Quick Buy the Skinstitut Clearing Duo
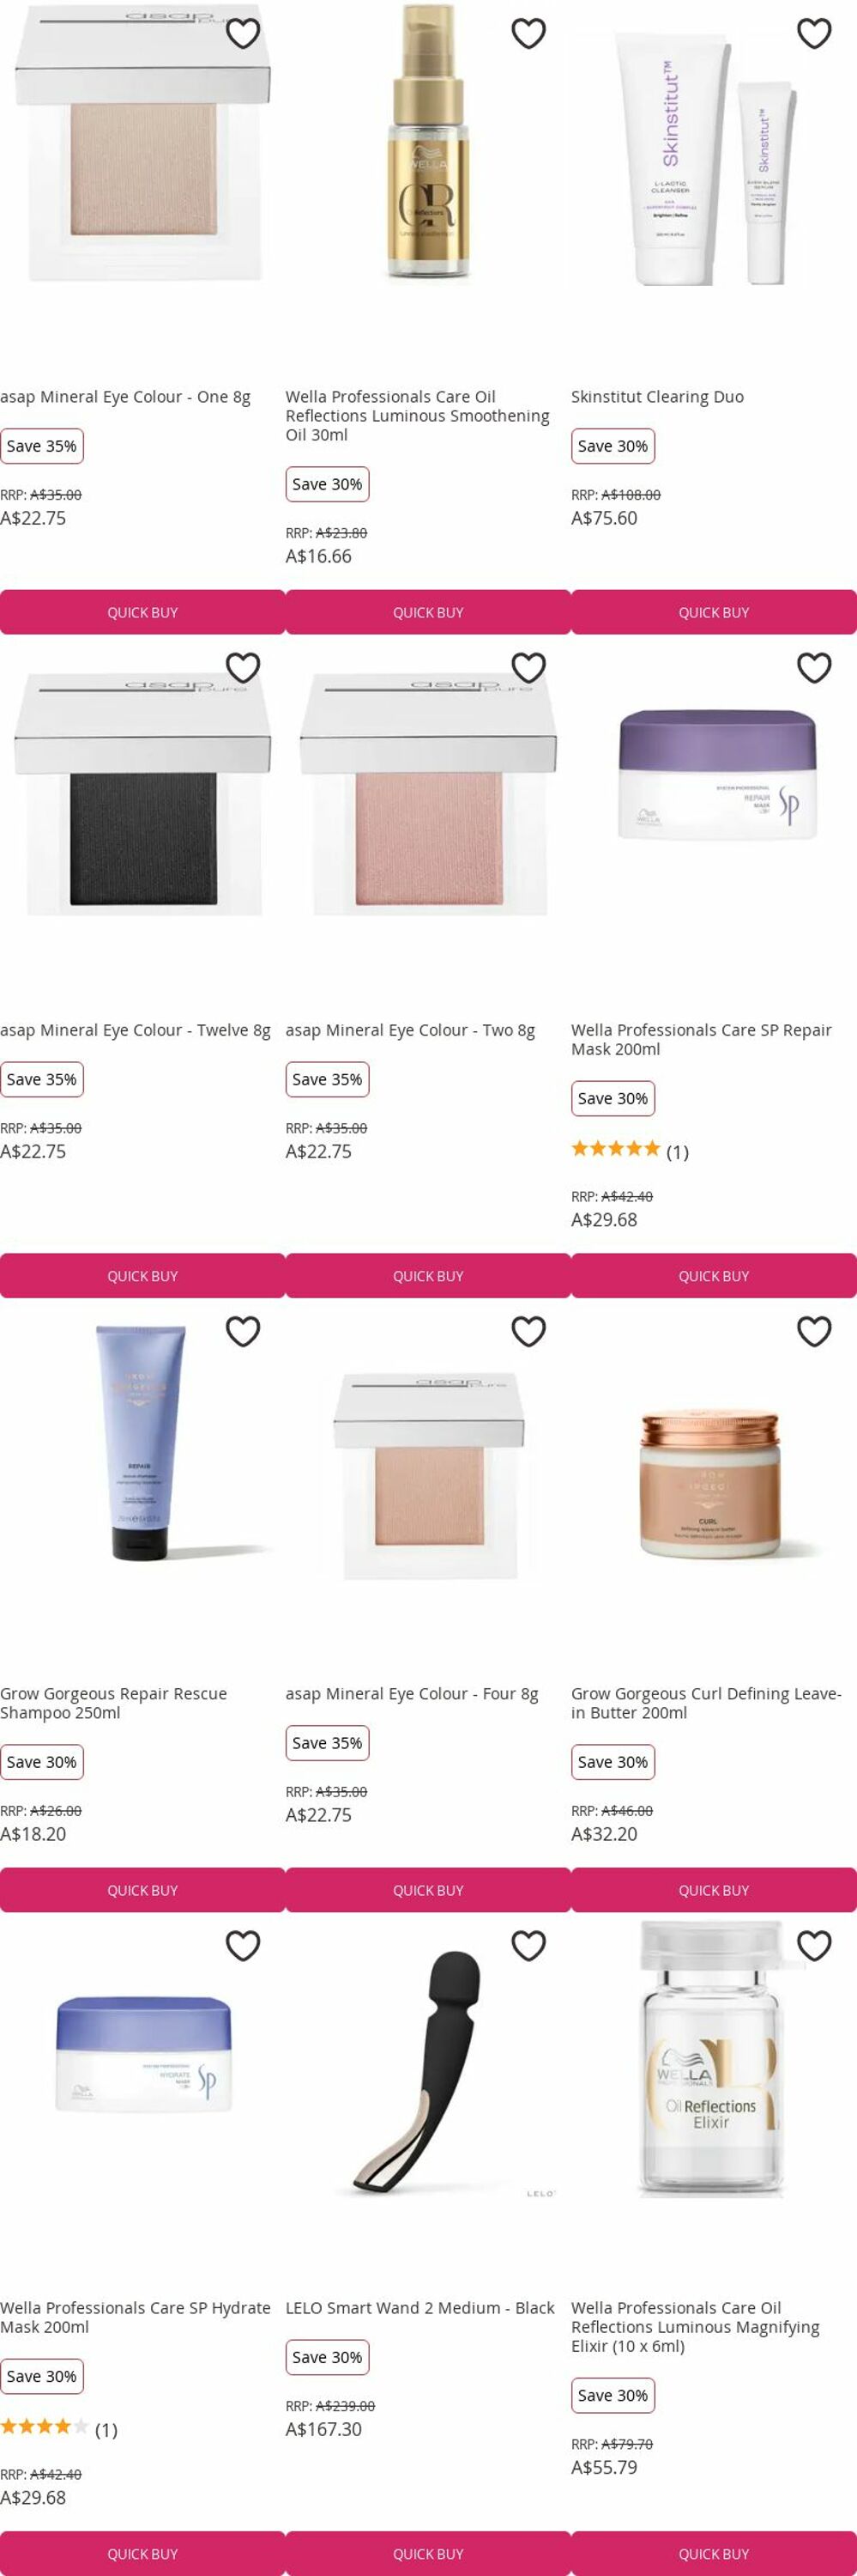857x2576 pixels. tap(713, 612)
